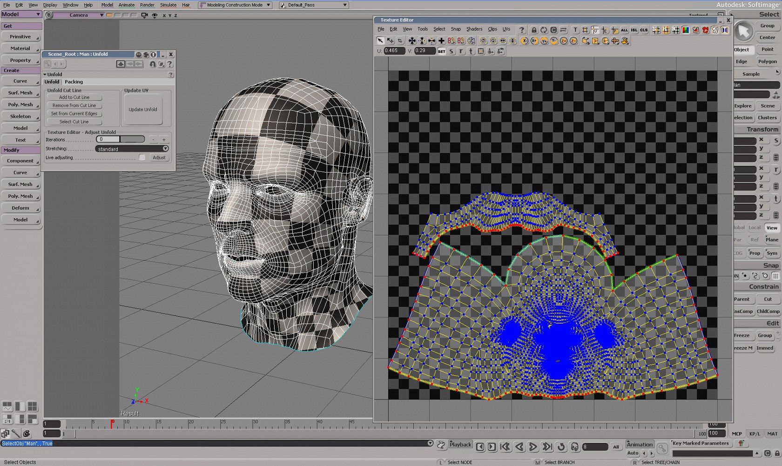Click the Z- orange projection icon
The width and height of the screenshot is (782, 466).
coord(573,41)
